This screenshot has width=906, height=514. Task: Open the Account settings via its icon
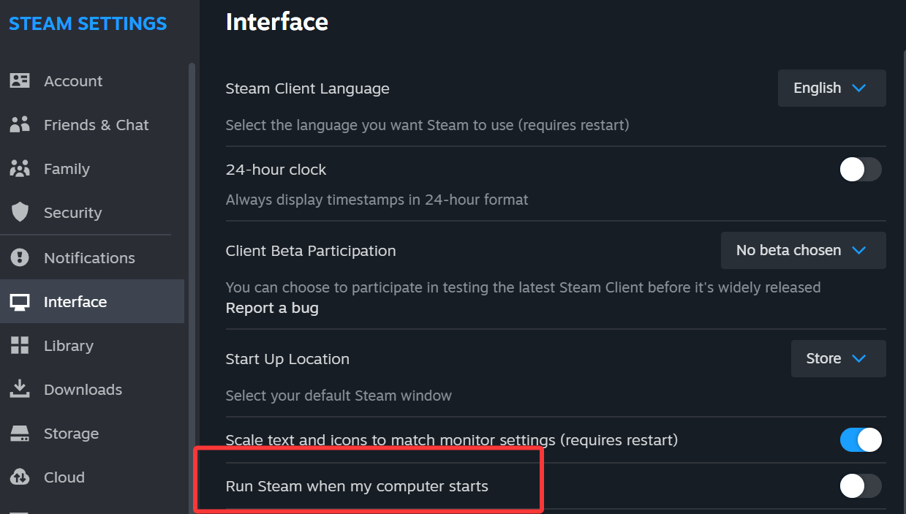point(20,80)
